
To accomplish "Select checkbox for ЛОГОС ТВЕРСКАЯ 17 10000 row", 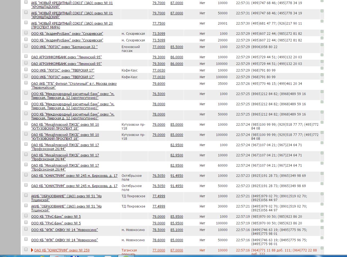I will click(26, 69).
